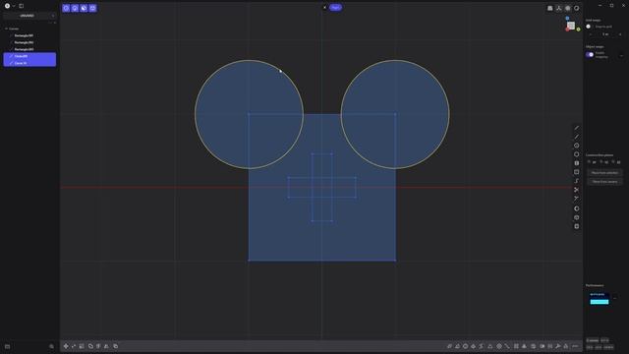629x354 pixels.
Task: Decrease the grid size with minus stepper
Action: [x=590, y=34]
